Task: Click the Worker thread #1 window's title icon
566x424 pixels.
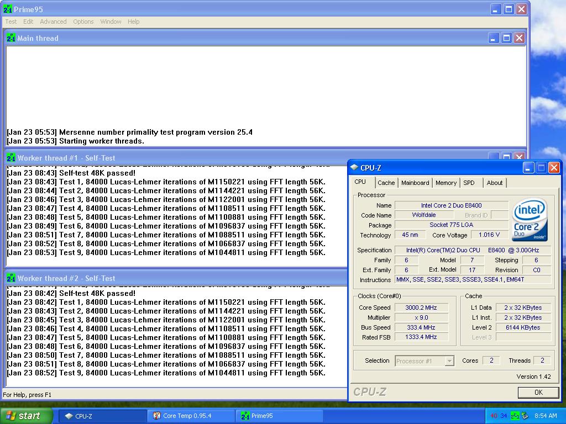Action: coord(11,157)
